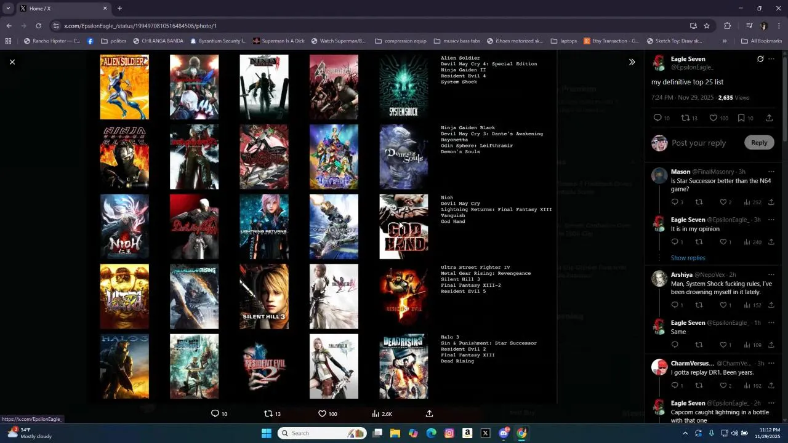Share CharmVersus's DR1 reply
788x443 pixels.
point(771,385)
